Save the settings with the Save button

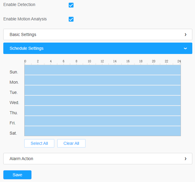coord(17,175)
